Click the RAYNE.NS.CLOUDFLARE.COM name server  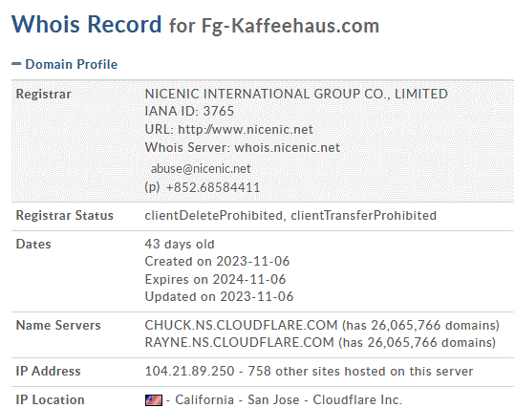pyautogui.click(x=239, y=342)
